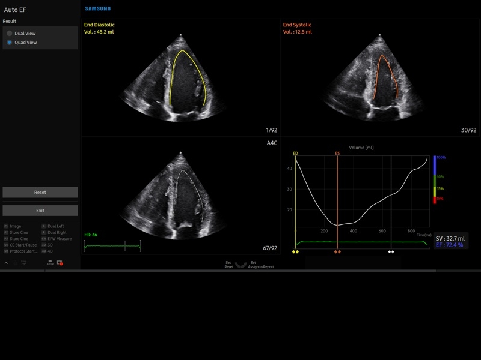
Task: Select the Quad View radio option
Action: click(10, 43)
